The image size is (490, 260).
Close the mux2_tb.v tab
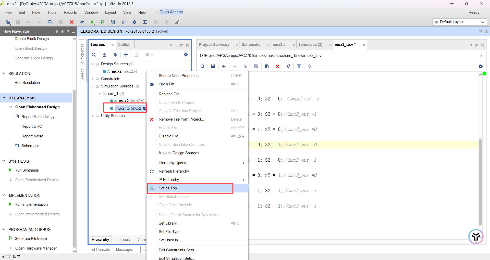(x=364, y=45)
